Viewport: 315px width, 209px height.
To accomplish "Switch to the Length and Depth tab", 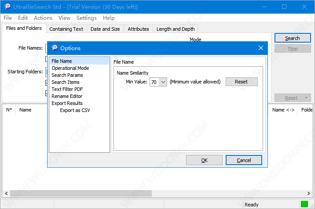I will tap(176, 29).
